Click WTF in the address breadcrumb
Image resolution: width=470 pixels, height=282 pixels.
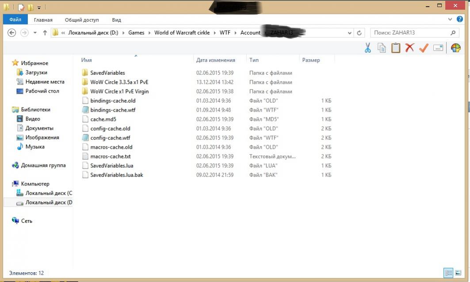coord(225,33)
